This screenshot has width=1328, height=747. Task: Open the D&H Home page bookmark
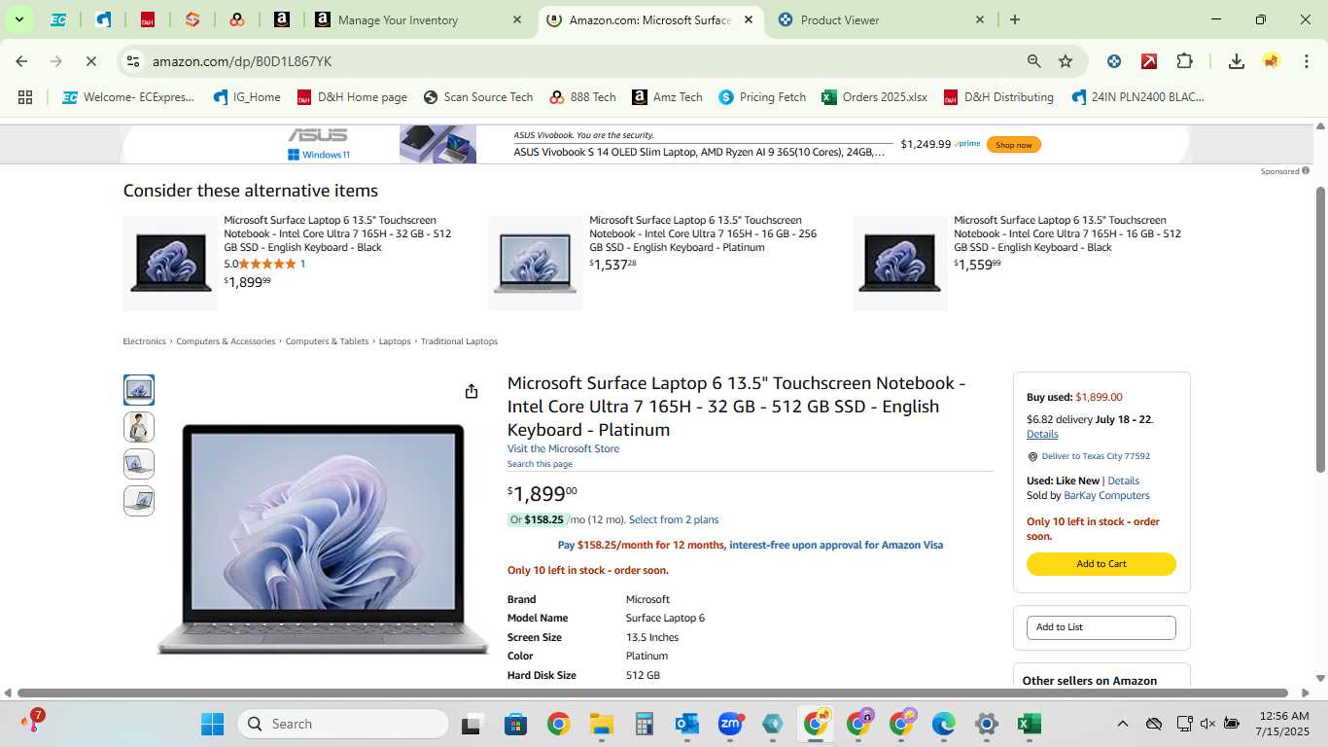click(352, 97)
